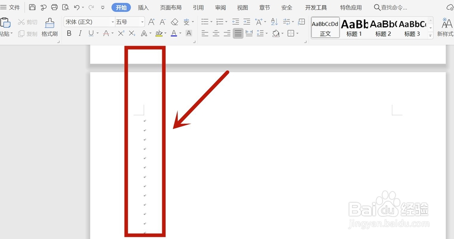Open the underline style dropdown arrow
This screenshot has width=454, height=239.
[x=97, y=34]
